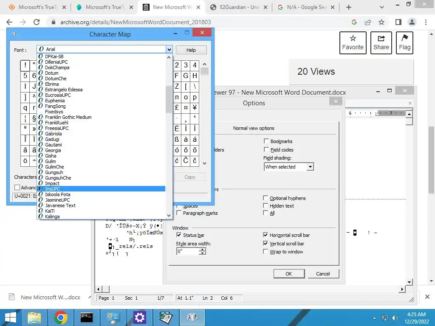Choose Kalinga font entry
Viewport: 435px width, 326px height.
click(101, 216)
